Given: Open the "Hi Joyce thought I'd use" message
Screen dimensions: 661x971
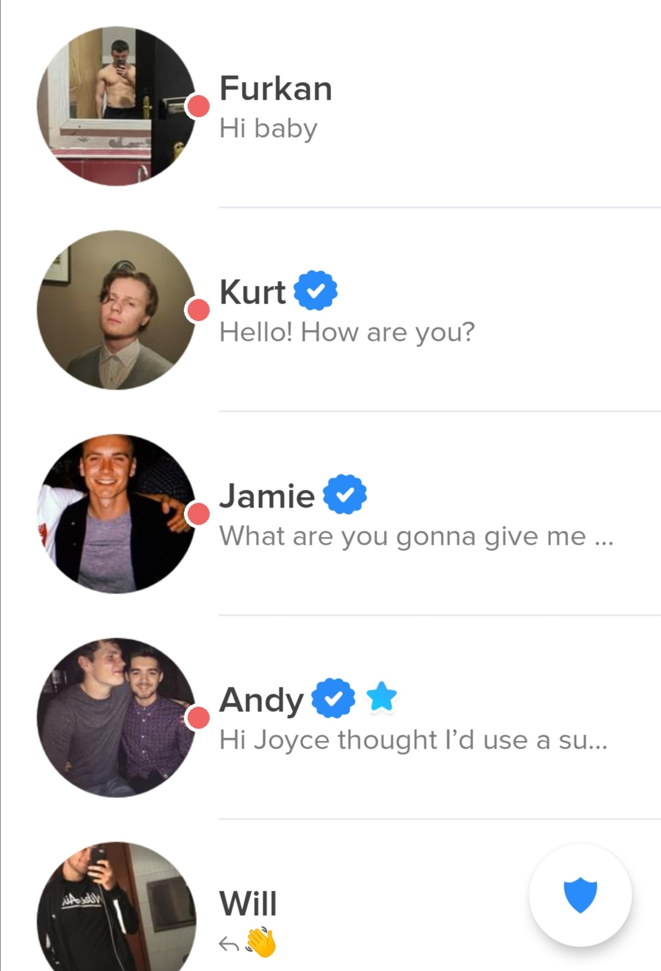Looking at the screenshot, I should (414, 740).
